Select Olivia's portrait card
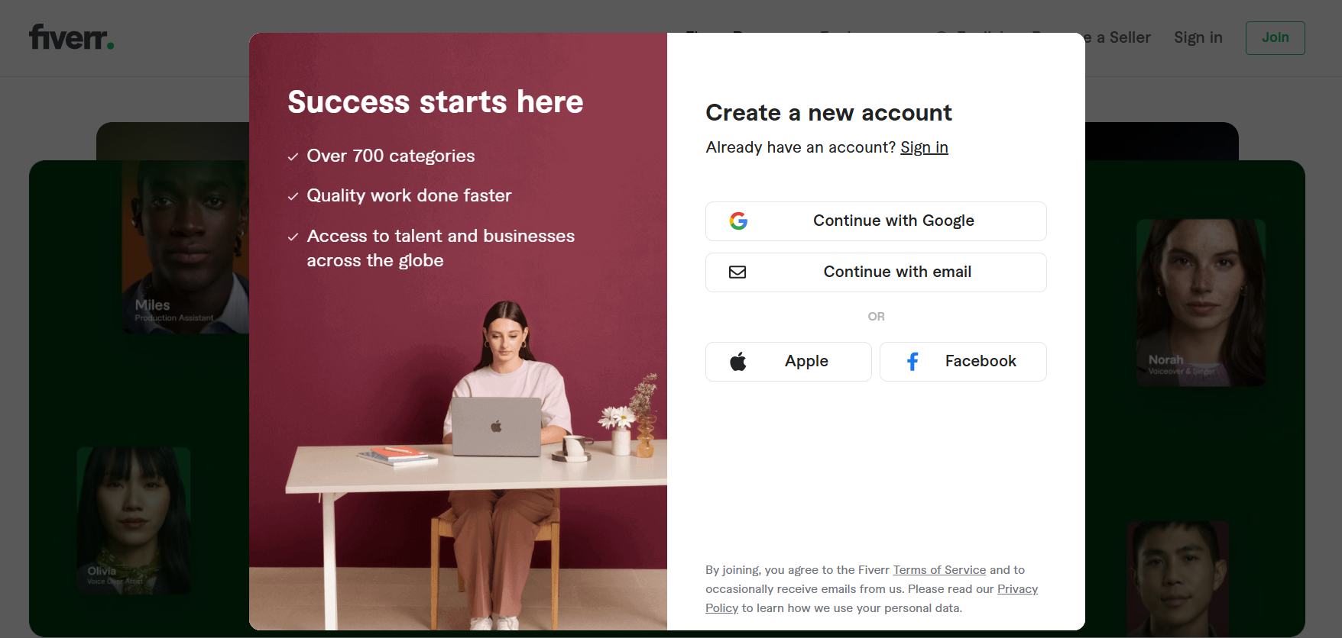1342x638 pixels. (x=134, y=520)
